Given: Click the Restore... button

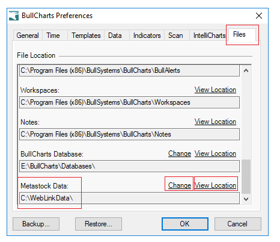Looking at the screenshot, I should [x=99, y=224].
